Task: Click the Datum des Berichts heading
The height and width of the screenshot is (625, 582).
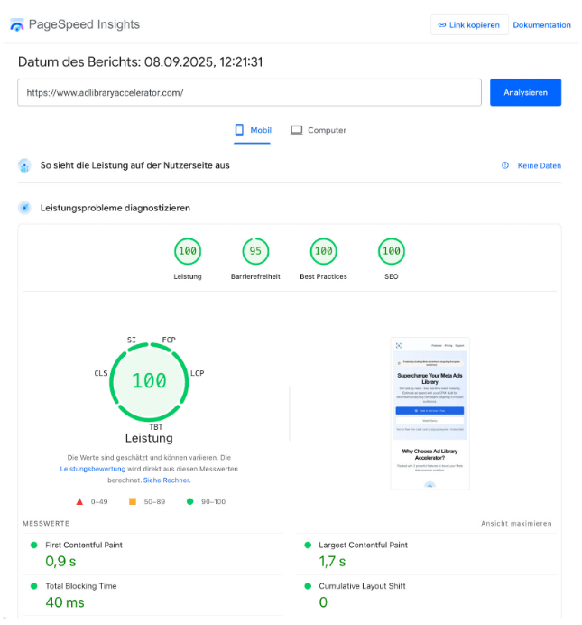Action: click(x=140, y=61)
